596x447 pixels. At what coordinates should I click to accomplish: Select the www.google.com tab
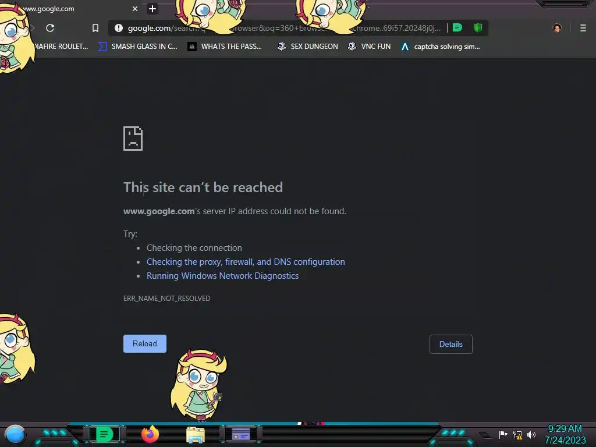tap(76, 9)
